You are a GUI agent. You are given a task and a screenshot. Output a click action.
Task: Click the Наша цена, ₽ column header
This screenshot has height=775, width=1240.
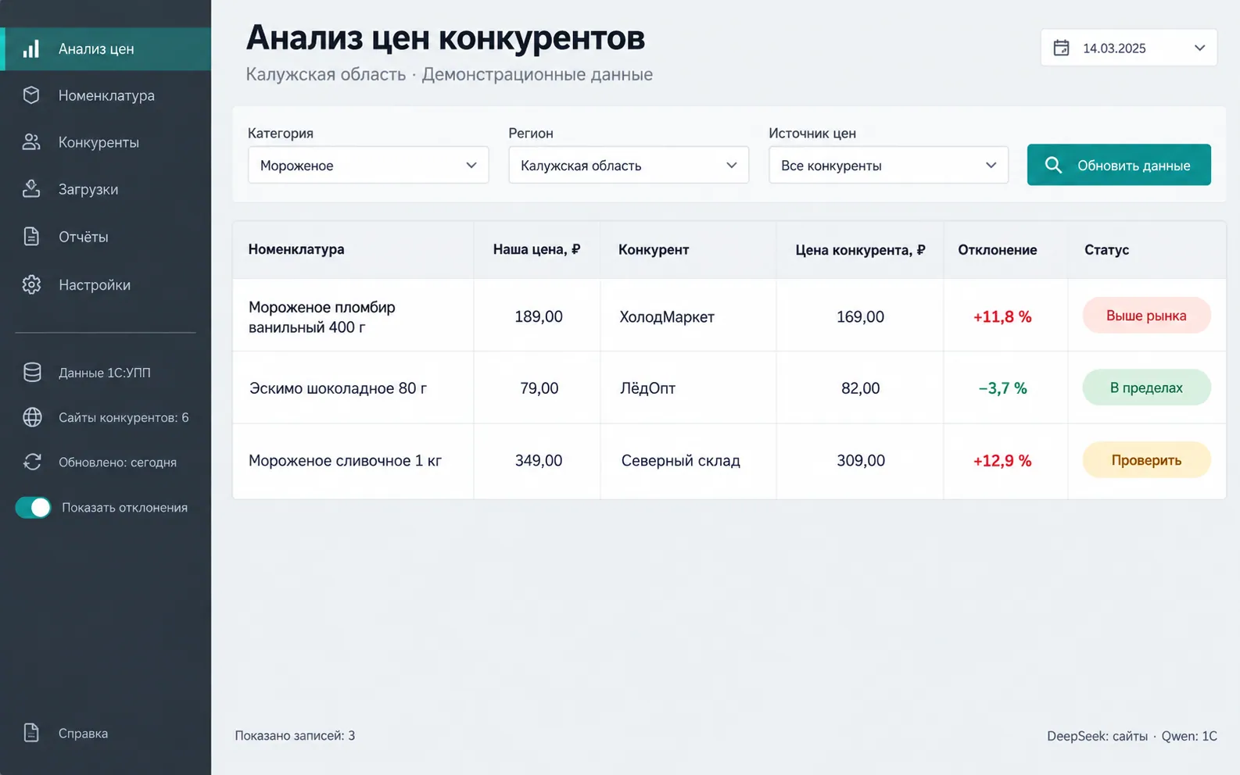coord(536,250)
